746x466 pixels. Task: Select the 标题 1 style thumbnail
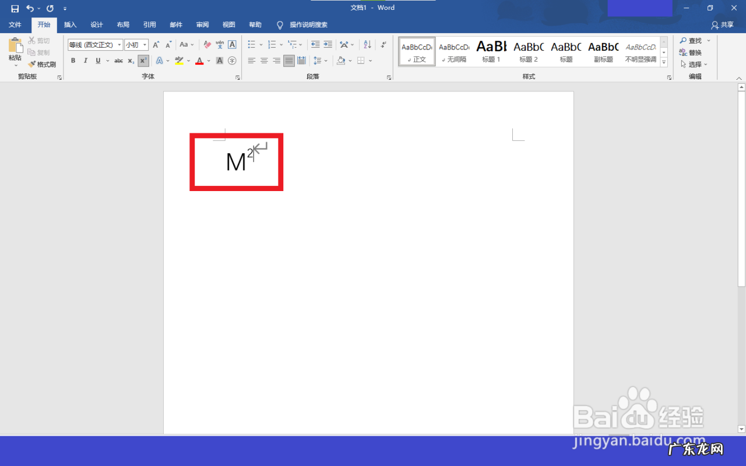click(x=491, y=51)
